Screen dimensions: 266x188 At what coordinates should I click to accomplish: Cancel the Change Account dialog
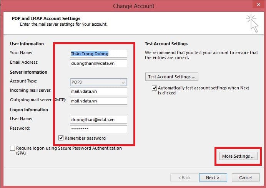(245, 178)
